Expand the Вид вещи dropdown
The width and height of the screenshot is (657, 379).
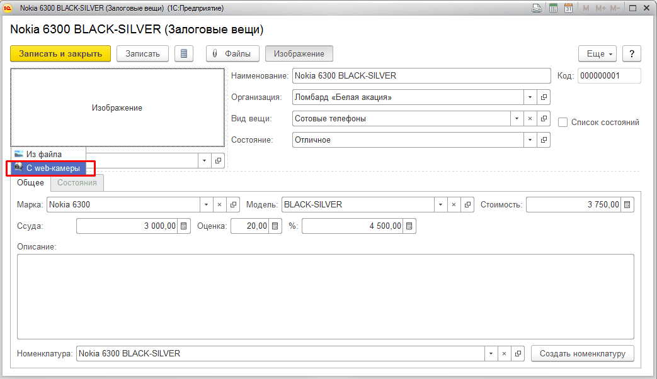click(517, 118)
